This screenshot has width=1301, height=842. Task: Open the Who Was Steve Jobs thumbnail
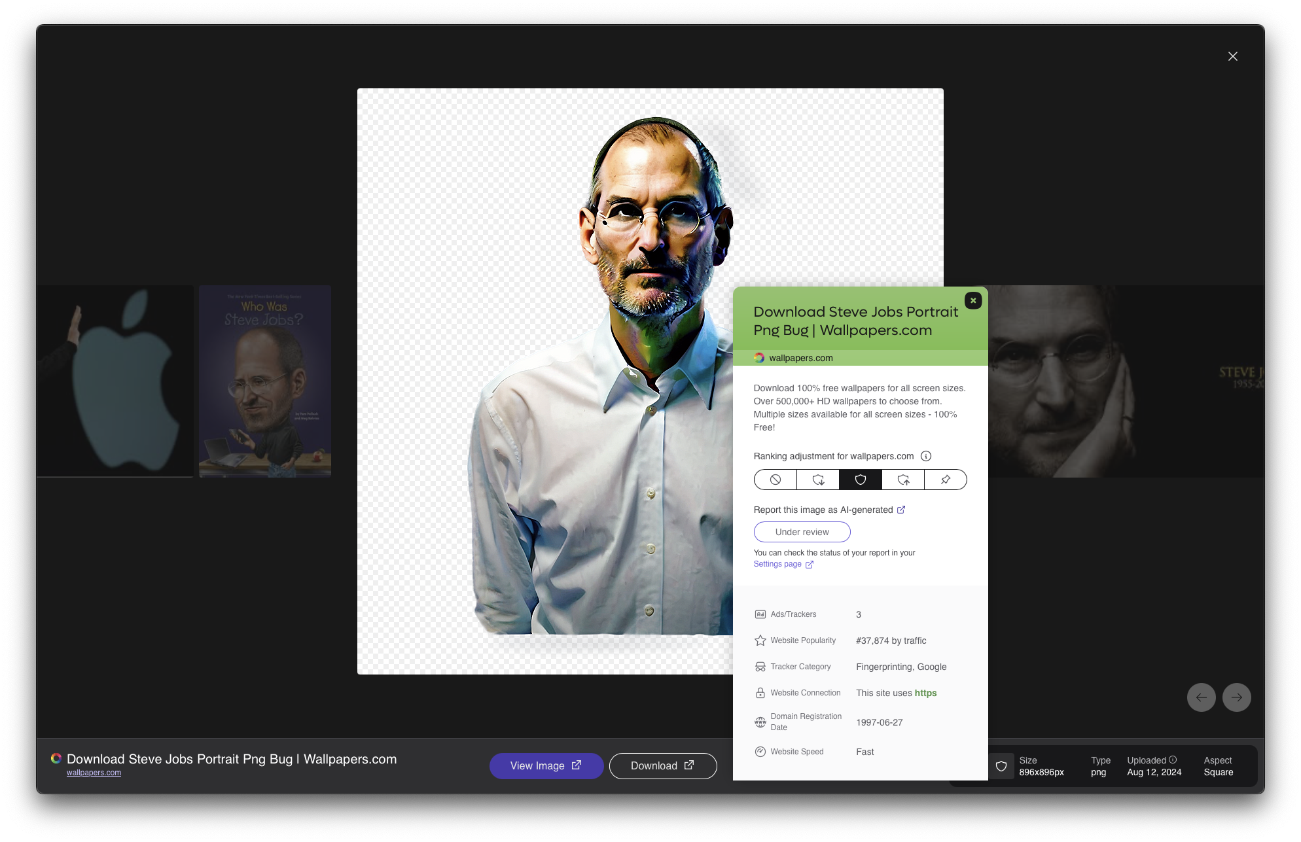[264, 381]
